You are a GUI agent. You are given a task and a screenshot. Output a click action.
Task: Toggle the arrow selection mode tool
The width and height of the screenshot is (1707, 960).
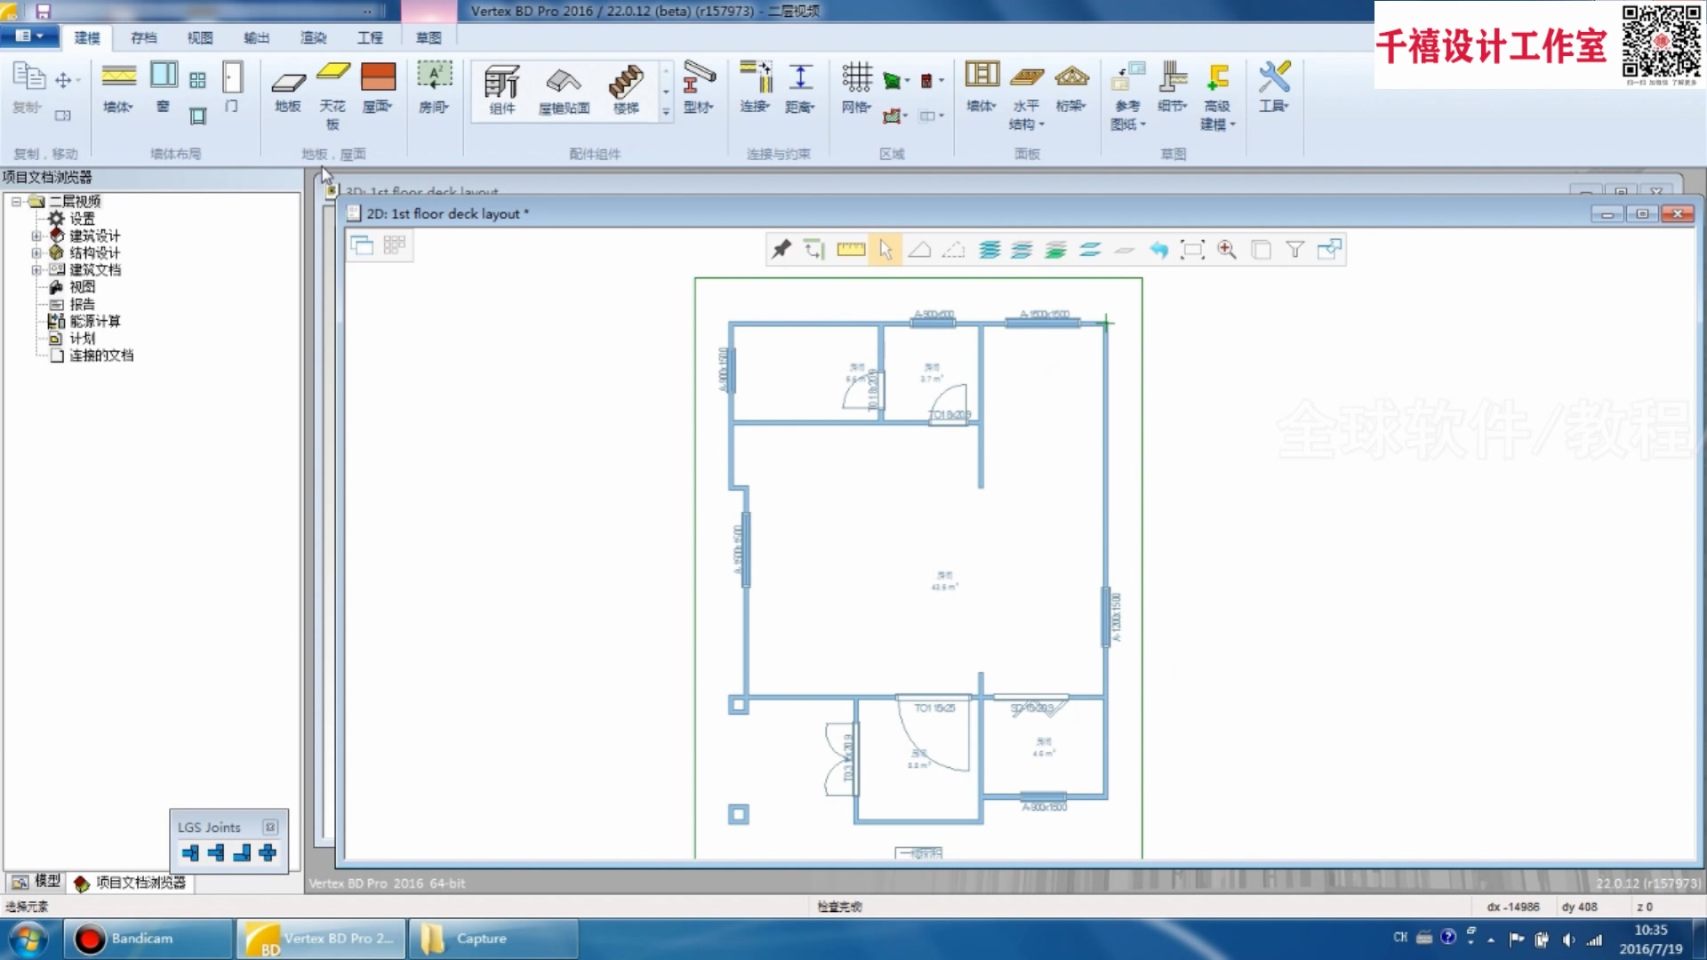point(886,250)
